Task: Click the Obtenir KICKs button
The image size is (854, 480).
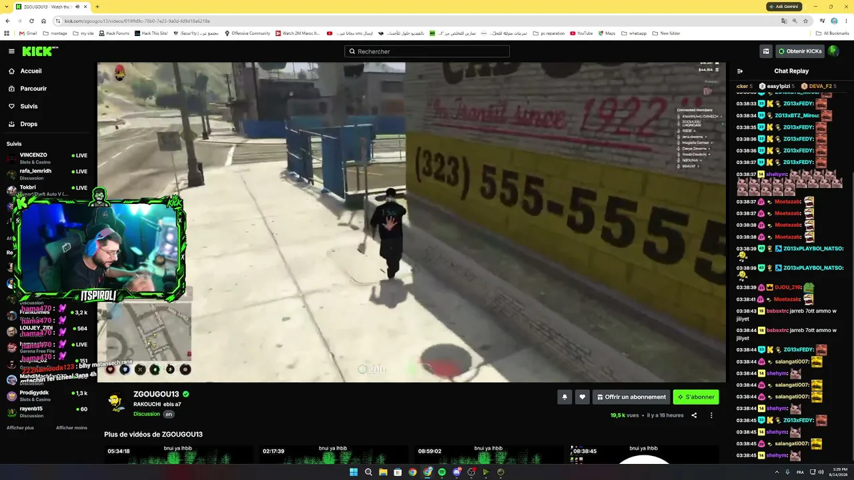Action: tap(799, 51)
